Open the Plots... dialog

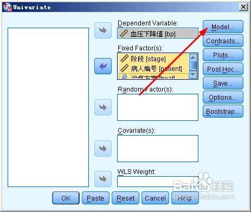click(223, 55)
